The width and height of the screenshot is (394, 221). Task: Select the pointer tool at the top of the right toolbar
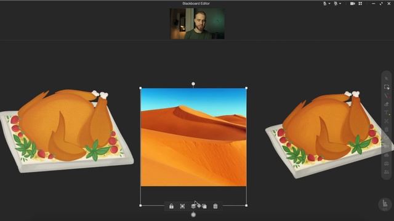[x=387, y=79]
